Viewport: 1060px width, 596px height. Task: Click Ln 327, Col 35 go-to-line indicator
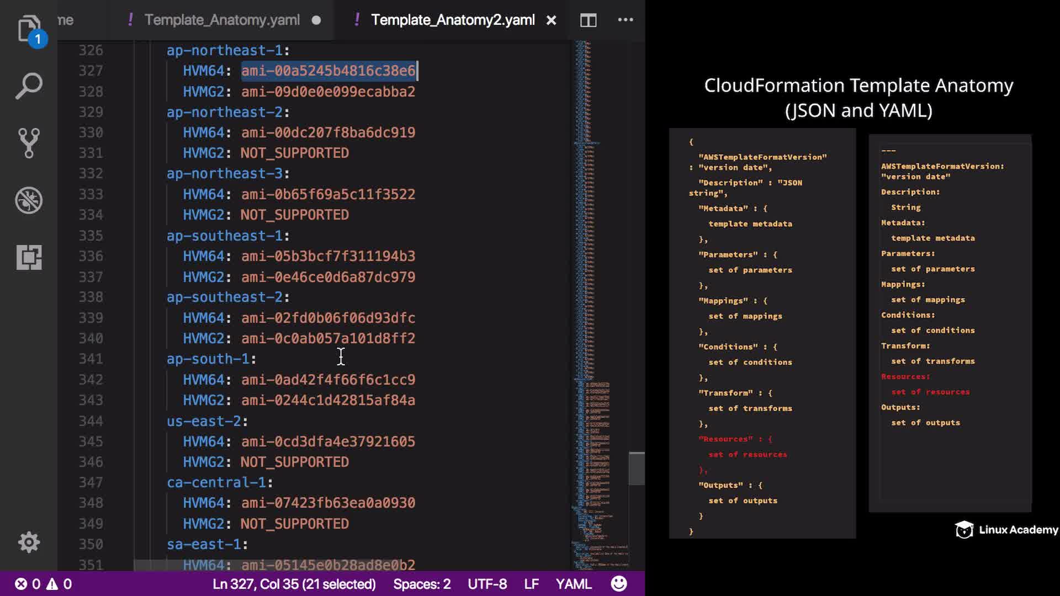[294, 584]
